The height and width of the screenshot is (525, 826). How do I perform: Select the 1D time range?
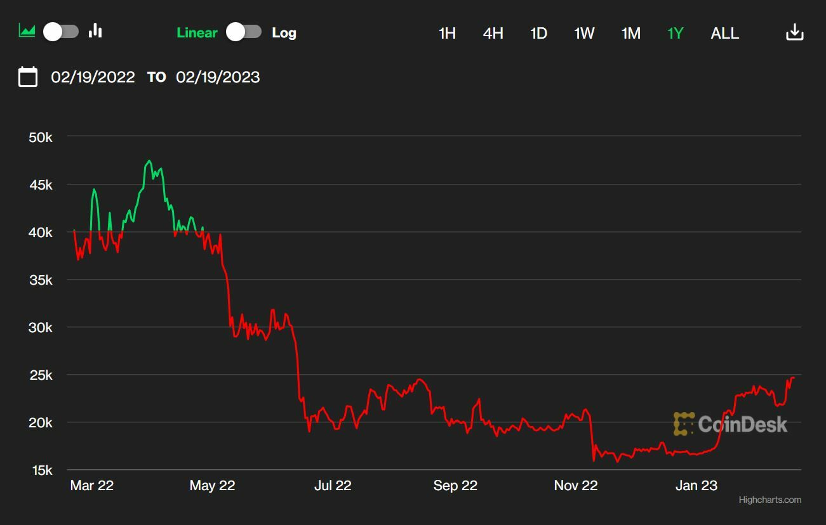click(x=539, y=34)
